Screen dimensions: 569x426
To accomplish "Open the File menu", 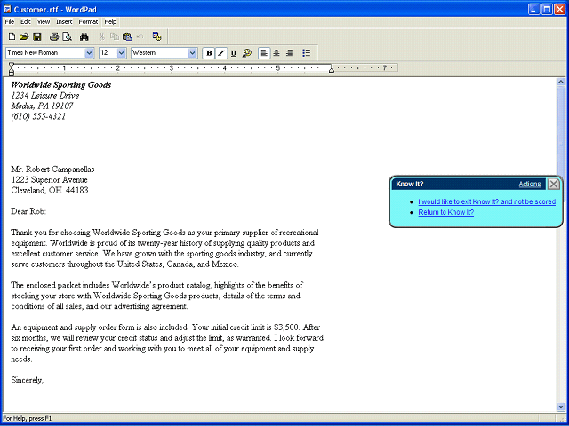I will coord(10,21).
